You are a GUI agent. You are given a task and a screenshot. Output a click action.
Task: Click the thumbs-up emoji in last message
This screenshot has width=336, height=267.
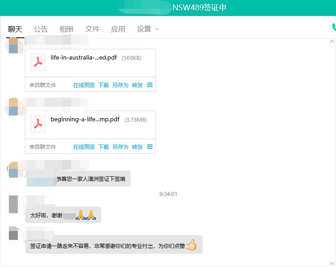pos(191,245)
